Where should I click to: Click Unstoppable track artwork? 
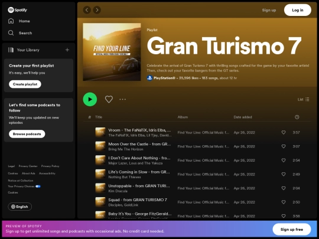pyautogui.click(x=100, y=188)
